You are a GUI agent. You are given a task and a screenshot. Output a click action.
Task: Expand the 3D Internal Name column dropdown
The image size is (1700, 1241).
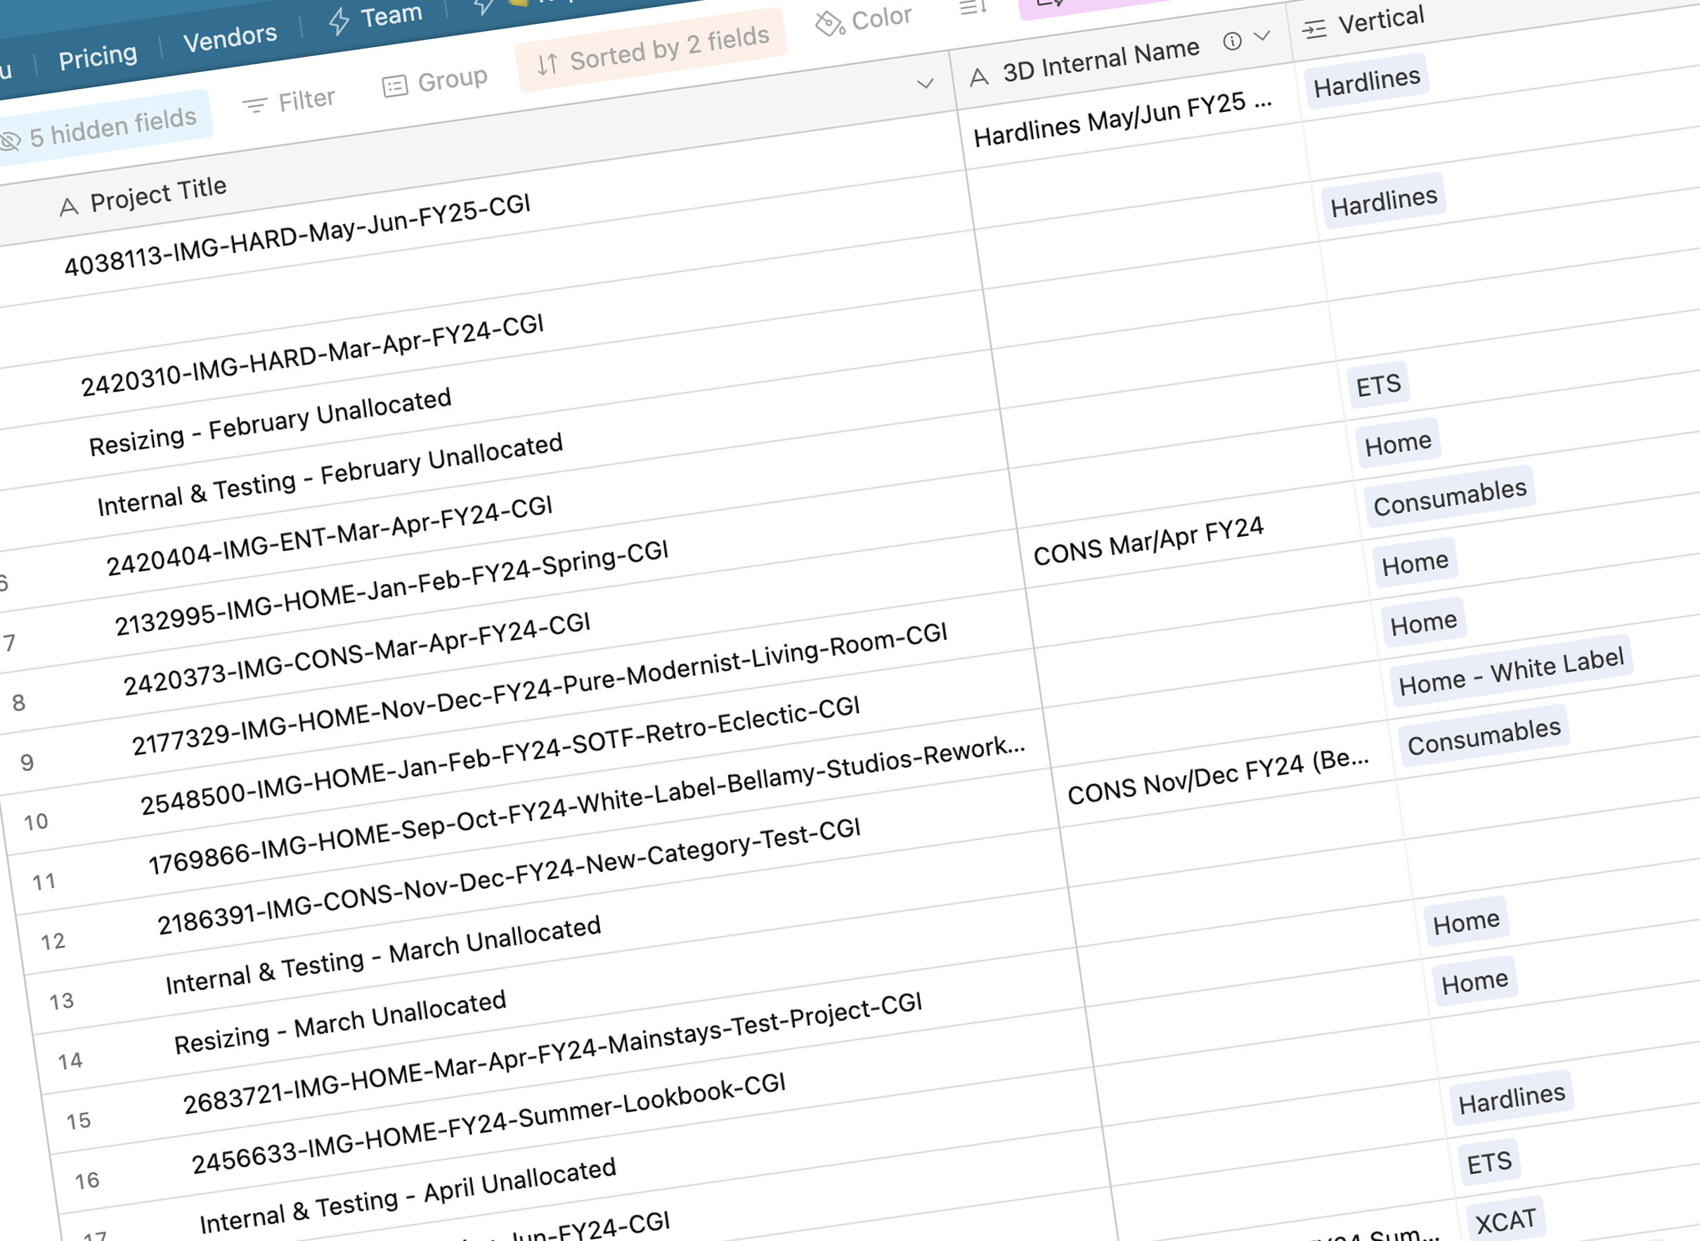1262,35
